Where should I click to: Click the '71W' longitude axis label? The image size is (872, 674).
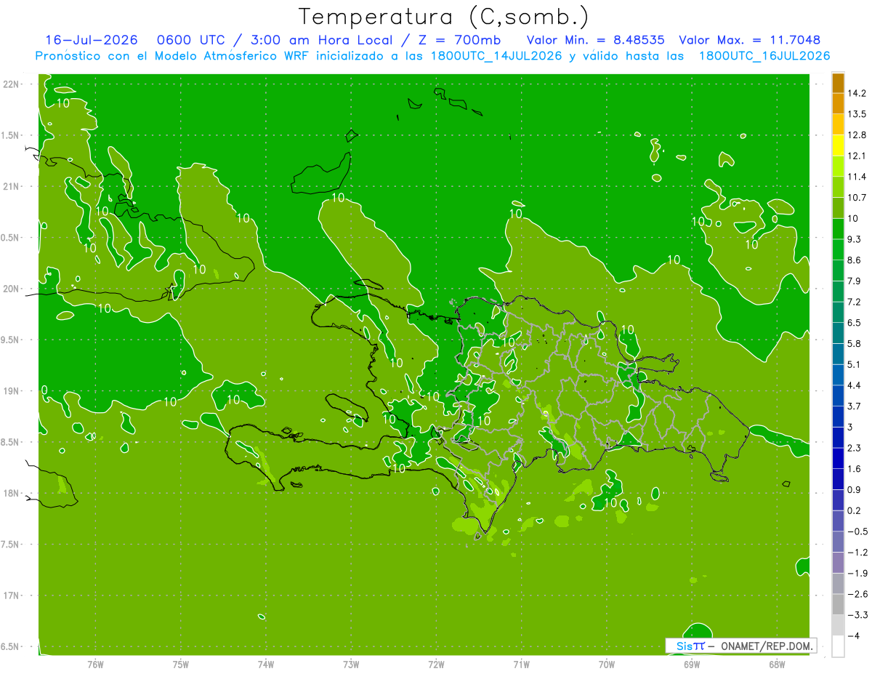pyautogui.click(x=521, y=664)
